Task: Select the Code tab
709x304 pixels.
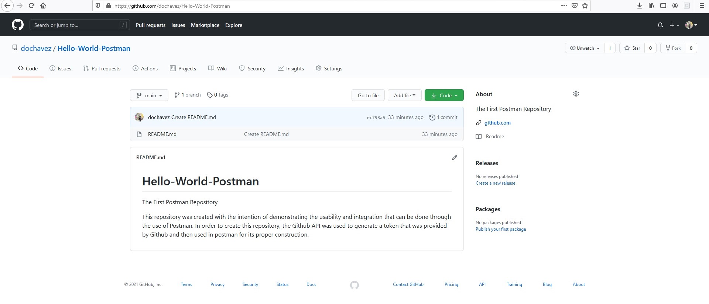Action: [x=28, y=69]
